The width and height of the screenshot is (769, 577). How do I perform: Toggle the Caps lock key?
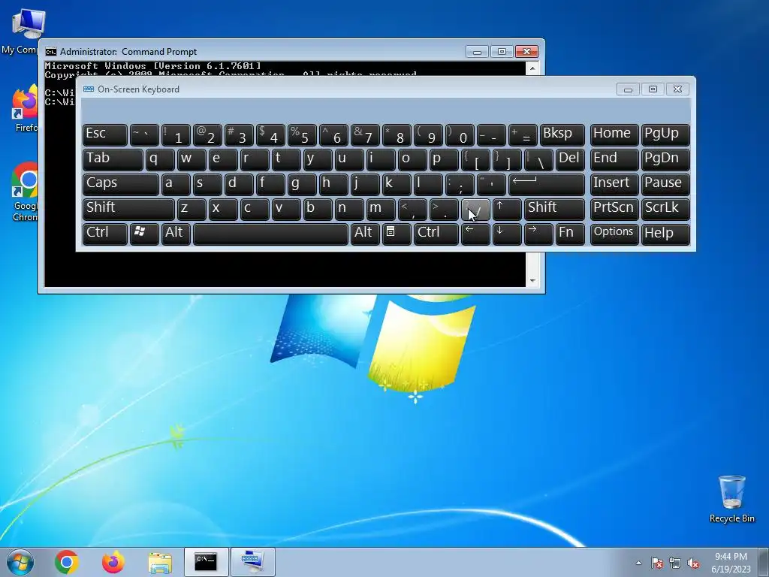(121, 185)
